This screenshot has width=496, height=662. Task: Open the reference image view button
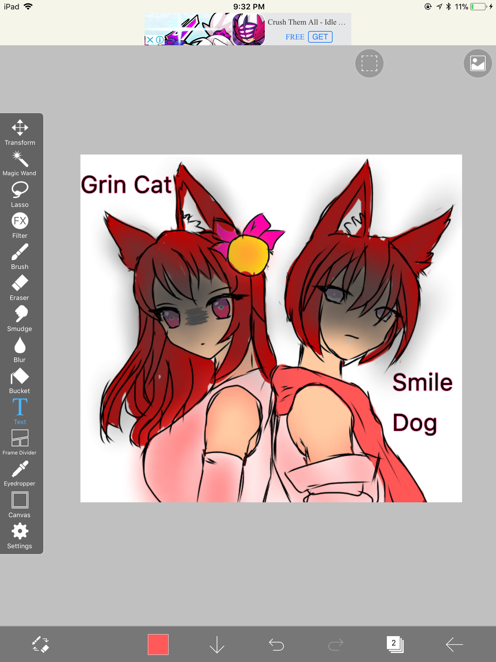[478, 63]
